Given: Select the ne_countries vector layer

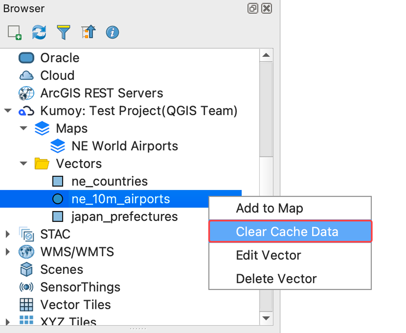Looking at the screenshot, I should pos(109,181).
